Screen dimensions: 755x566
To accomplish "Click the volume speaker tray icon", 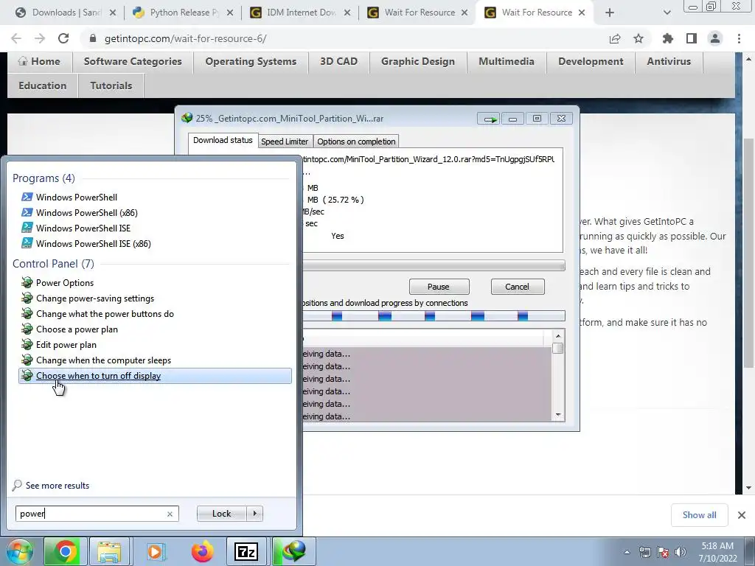I will [681, 552].
